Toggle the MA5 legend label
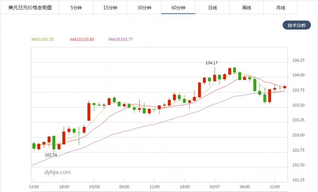This screenshot has height=192, width=318. click(43, 39)
